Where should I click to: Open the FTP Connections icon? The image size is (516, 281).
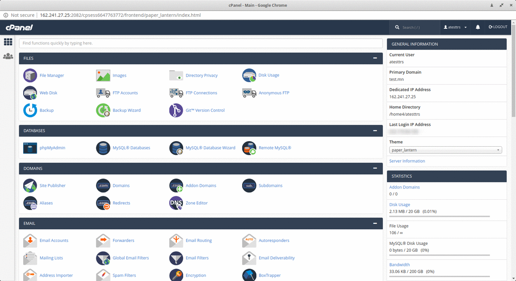176,93
